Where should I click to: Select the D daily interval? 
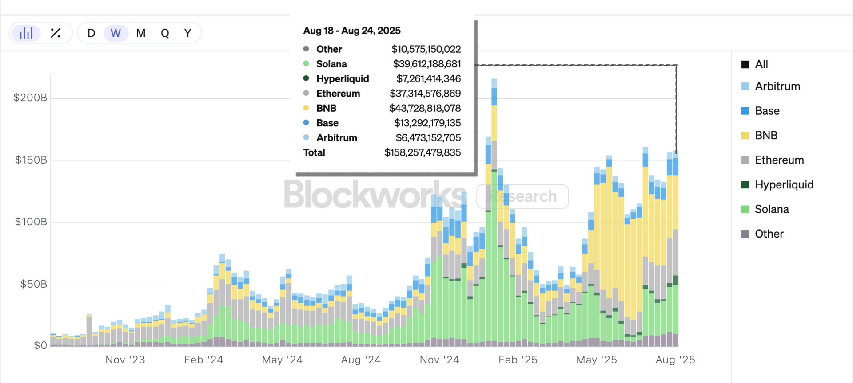pyautogui.click(x=92, y=33)
